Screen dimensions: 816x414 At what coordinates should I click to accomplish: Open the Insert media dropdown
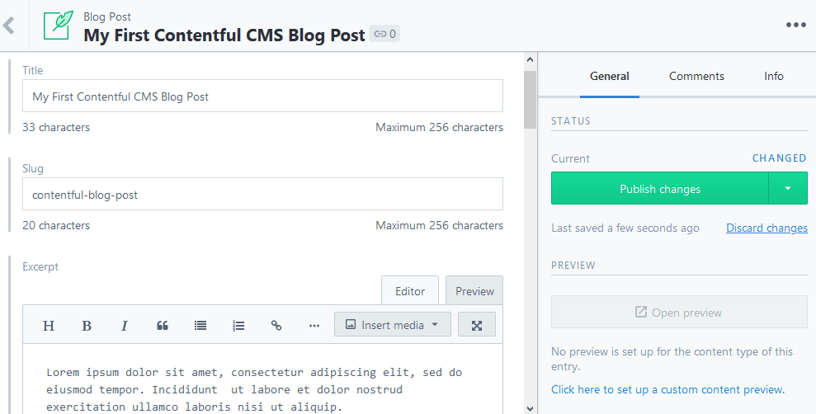392,325
